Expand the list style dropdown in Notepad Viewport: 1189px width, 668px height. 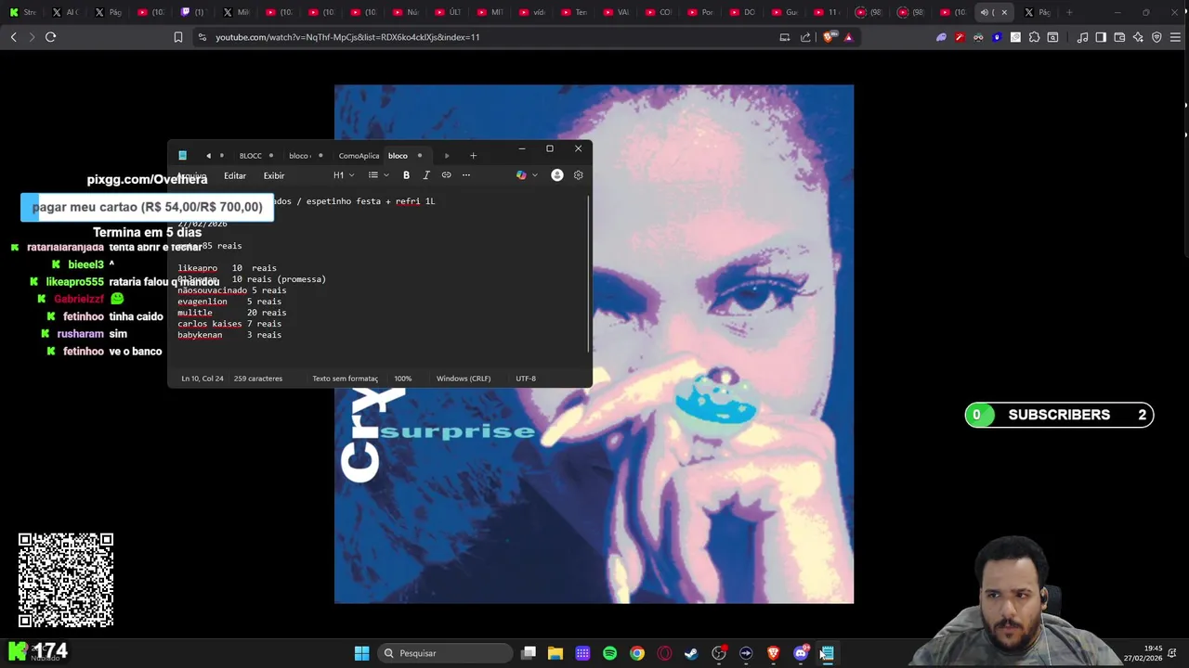point(378,175)
